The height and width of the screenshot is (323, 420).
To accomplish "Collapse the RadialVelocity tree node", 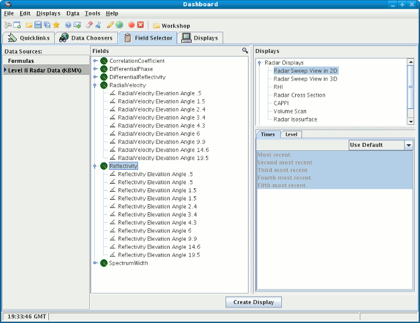I will (x=96, y=85).
